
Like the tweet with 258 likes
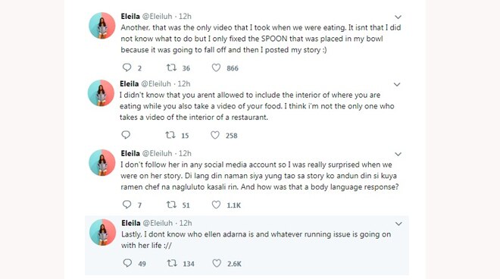(x=215, y=135)
